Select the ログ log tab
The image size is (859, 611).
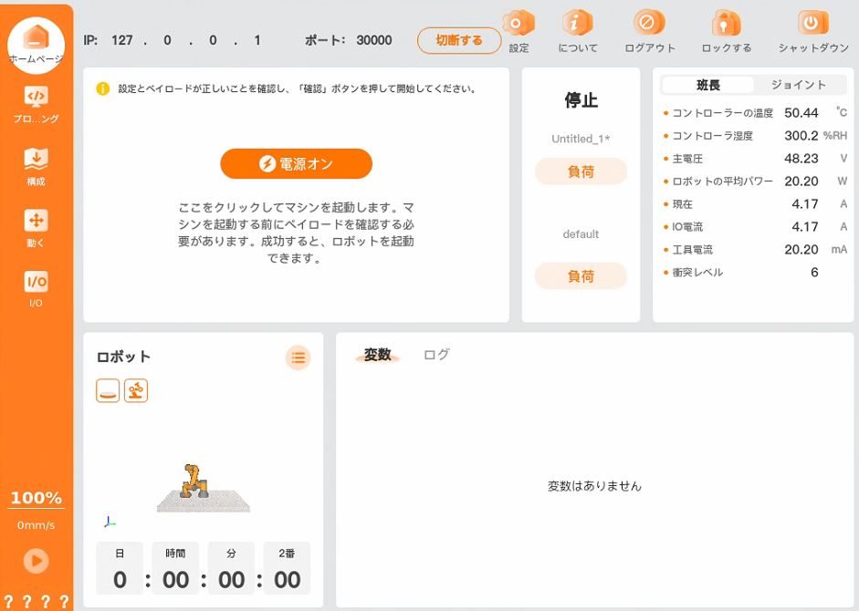436,355
